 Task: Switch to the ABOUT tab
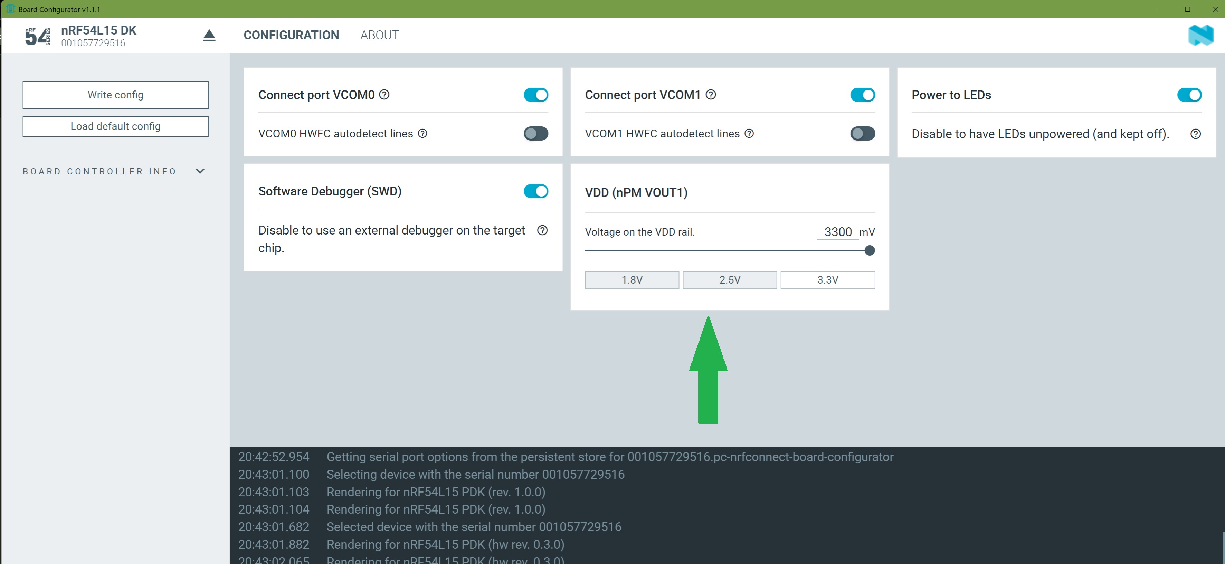pyautogui.click(x=379, y=35)
